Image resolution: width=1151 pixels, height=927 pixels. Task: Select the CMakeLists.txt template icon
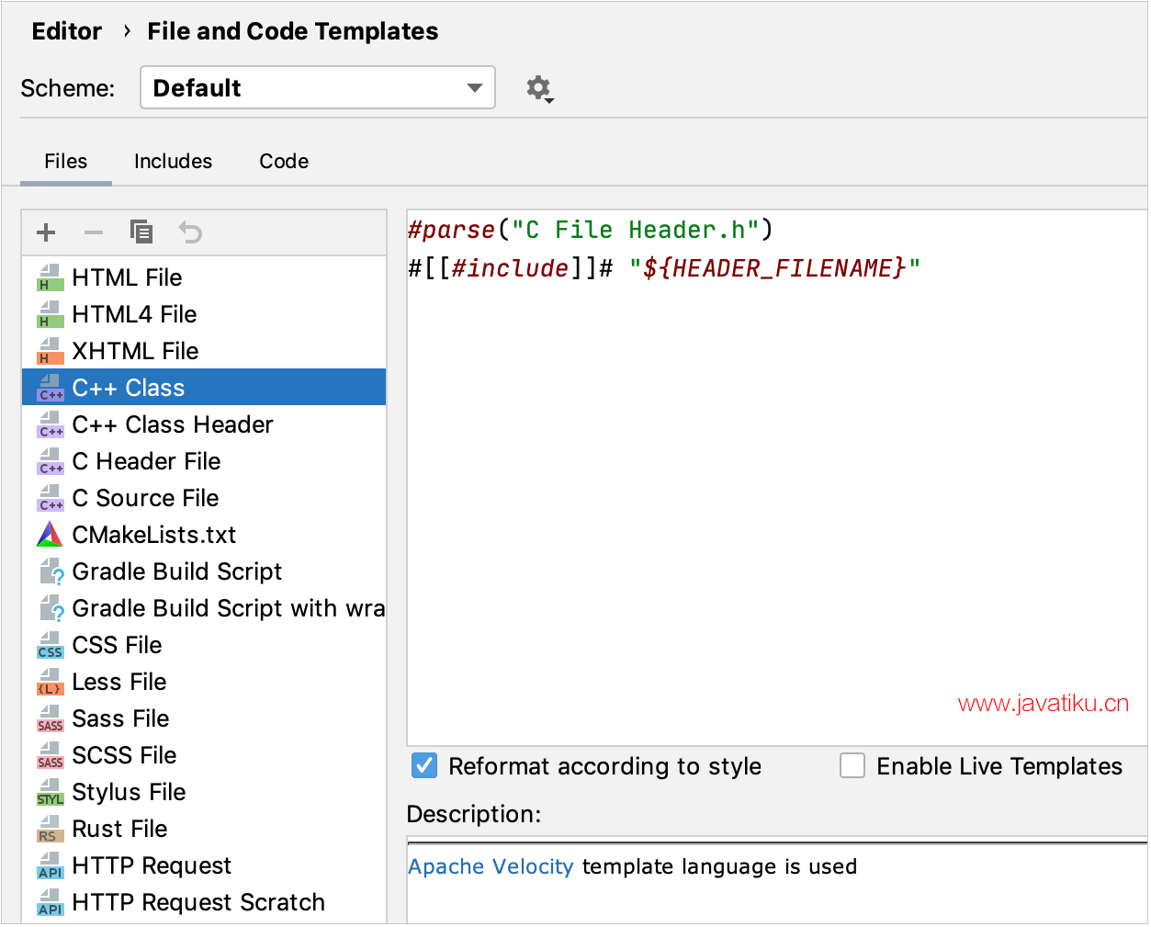[x=50, y=535]
